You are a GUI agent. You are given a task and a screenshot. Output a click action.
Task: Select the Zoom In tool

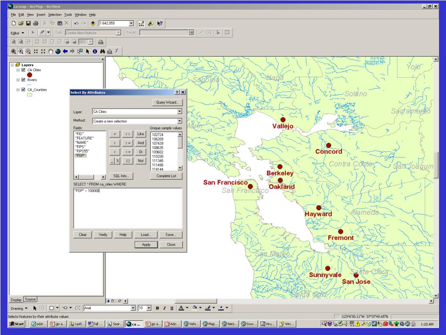coord(21,51)
